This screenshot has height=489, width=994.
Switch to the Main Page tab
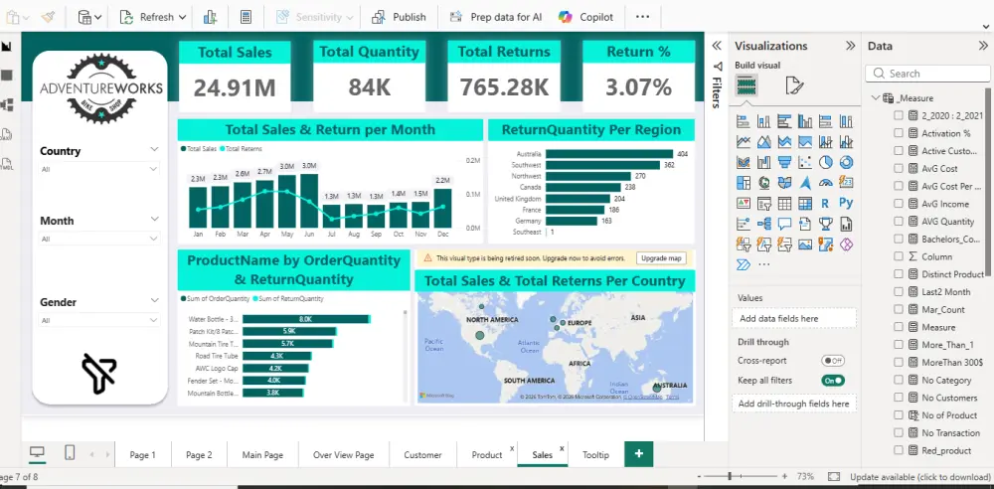pyautogui.click(x=262, y=455)
